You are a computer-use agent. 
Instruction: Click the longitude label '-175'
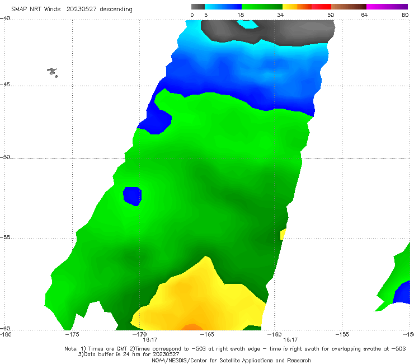pyautogui.click(x=72, y=334)
